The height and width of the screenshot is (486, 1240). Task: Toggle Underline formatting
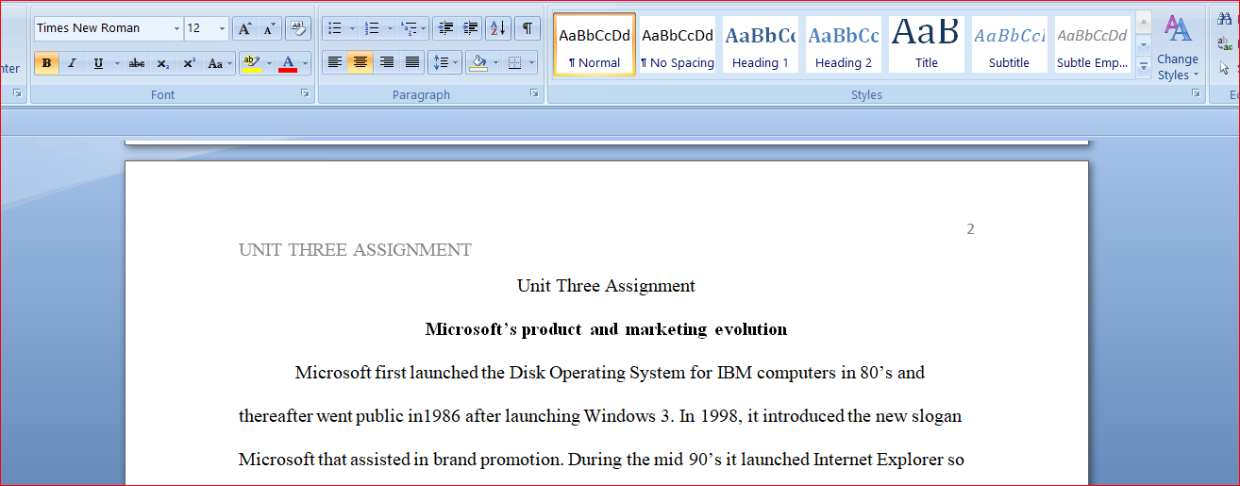click(98, 63)
